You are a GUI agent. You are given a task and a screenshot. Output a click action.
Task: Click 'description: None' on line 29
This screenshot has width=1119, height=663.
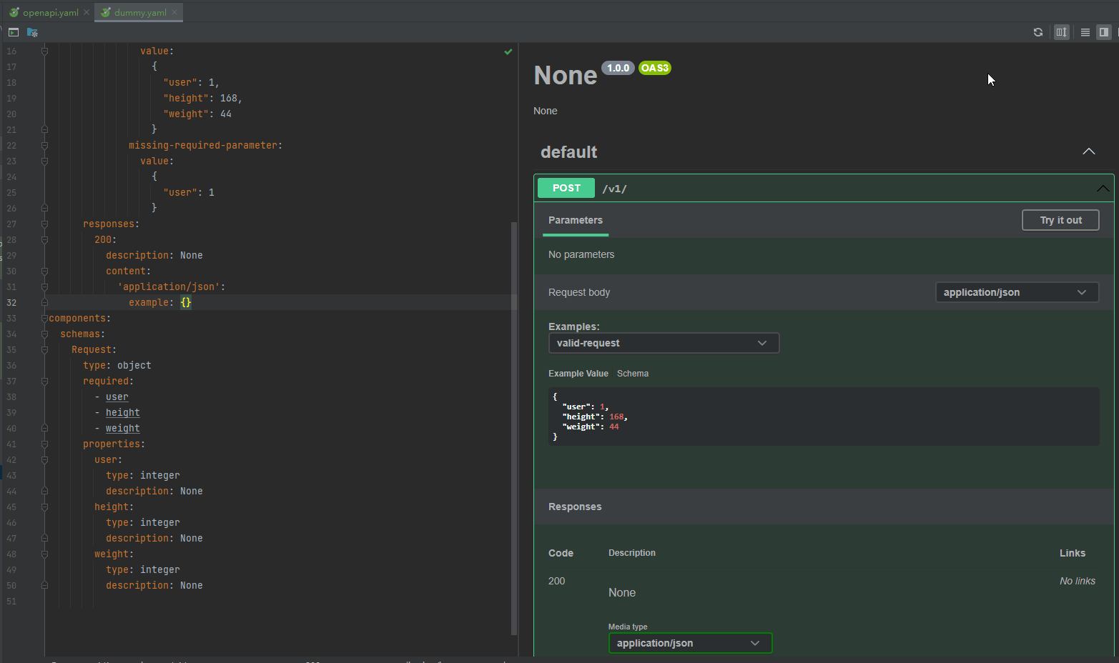154,256
